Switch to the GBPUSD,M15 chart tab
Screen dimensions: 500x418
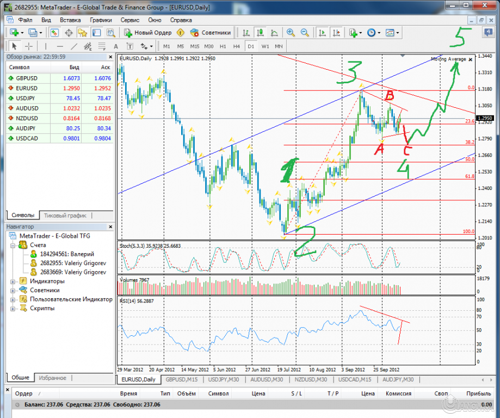click(x=182, y=379)
